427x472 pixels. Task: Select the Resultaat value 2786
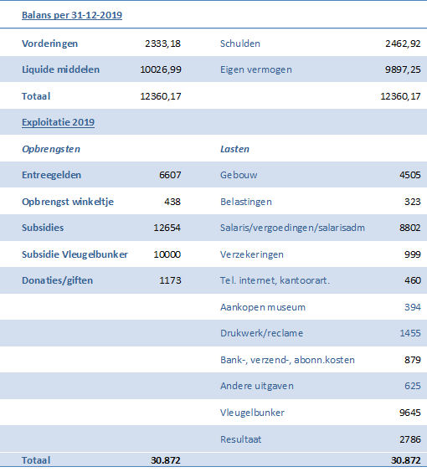tap(409, 439)
